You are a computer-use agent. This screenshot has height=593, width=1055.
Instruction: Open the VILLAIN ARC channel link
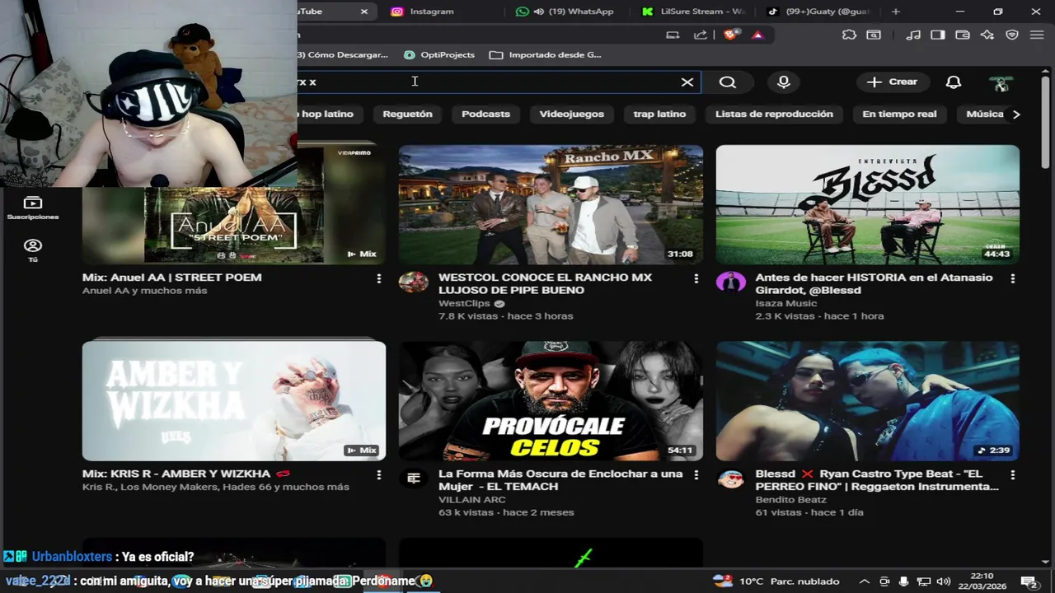click(471, 499)
